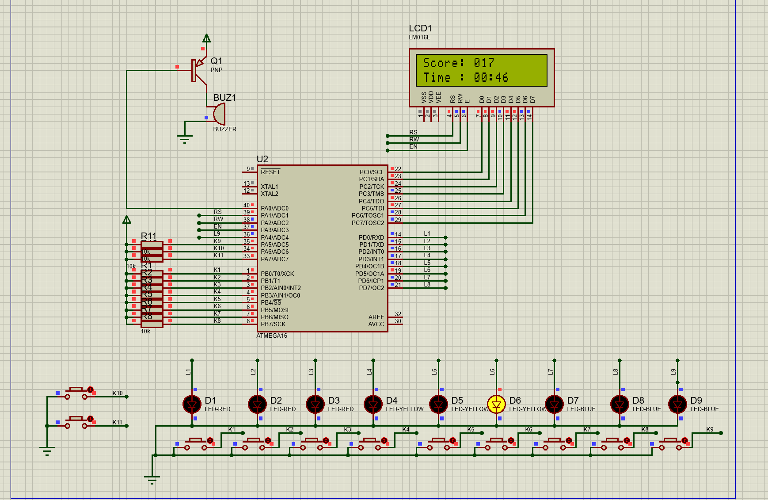Screen dimensions: 768x500
Task: Click the power terminal arrow above Q1
Action: click(207, 39)
